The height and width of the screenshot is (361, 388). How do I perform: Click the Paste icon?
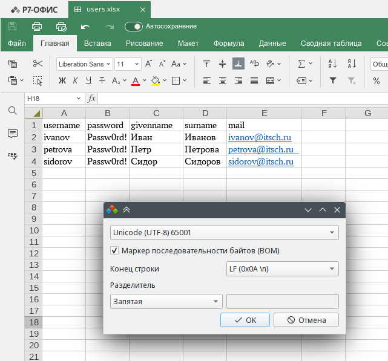[x=13, y=80]
